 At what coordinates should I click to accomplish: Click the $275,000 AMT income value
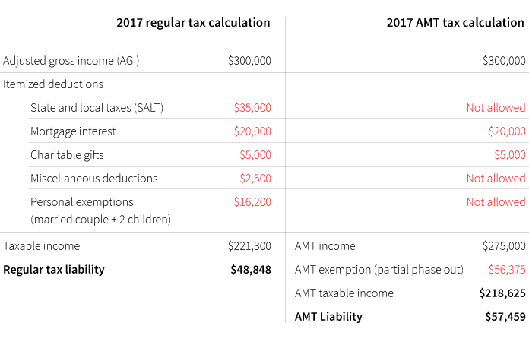[x=504, y=246]
